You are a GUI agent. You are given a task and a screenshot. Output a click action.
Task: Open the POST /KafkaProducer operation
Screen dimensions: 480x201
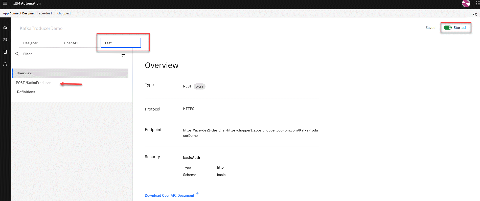(33, 83)
